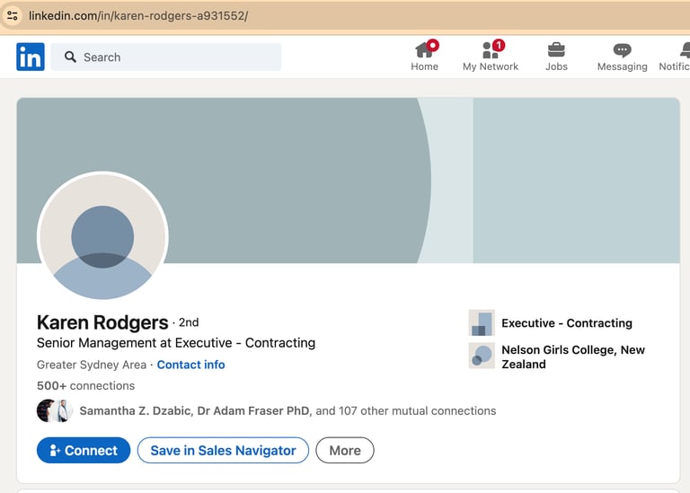Screen dimensions: 690x493
Task: Open the Executive - Contracting company link
Action: (567, 323)
